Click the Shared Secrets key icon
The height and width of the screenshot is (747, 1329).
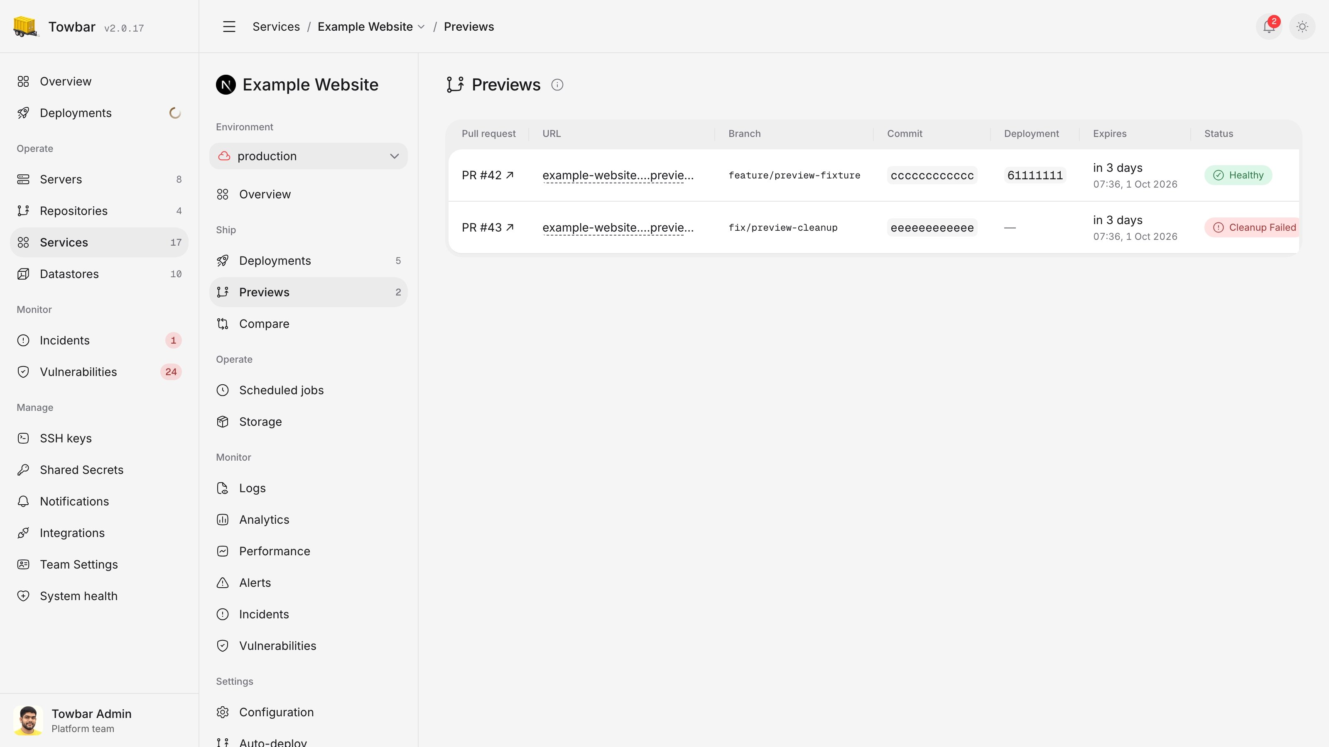click(23, 470)
